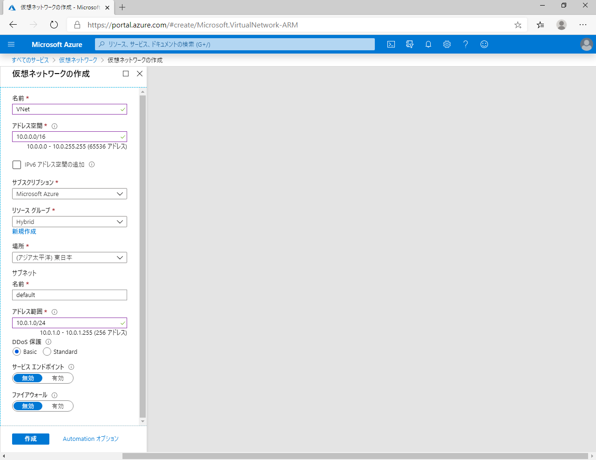The image size is (596, 460).
Task: Open the help question mark menu
Action: pos(466,44)
